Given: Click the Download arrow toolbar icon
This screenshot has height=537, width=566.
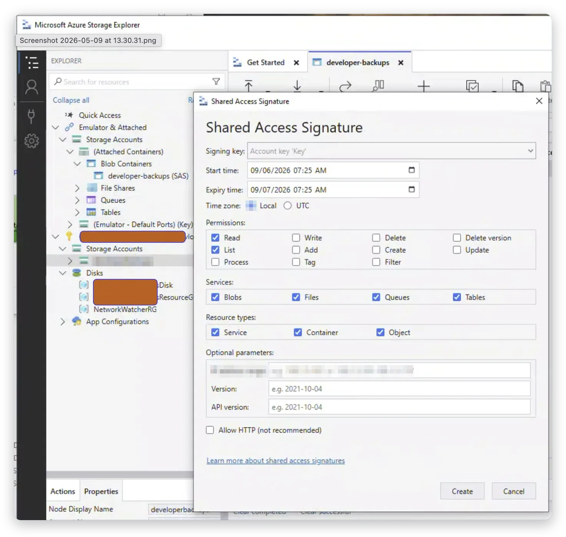Looking at the screenshot, I should pos(297,86).
